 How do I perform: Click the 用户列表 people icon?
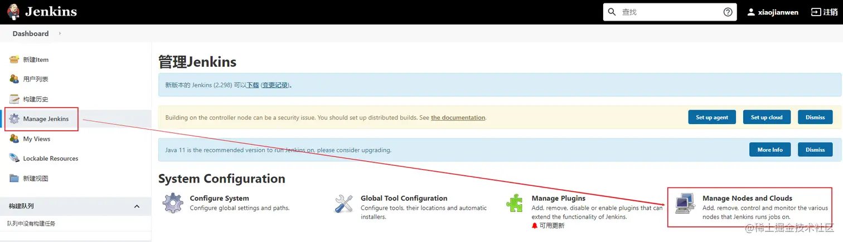click(x=14, y=79)
